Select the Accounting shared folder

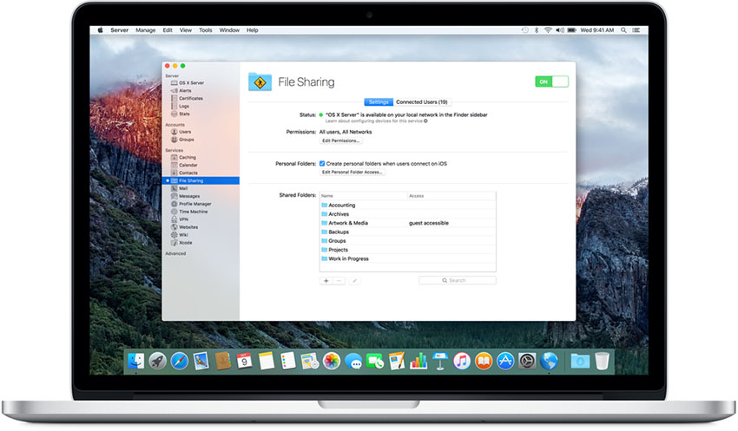[407, 206]
